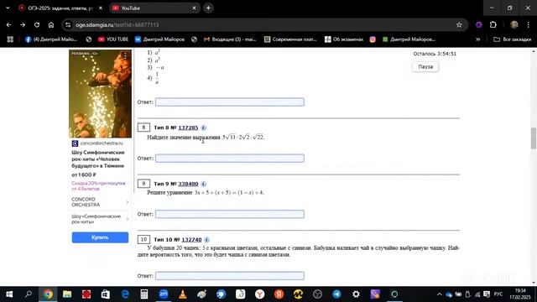This screenshot has width=537, height=302.
Task: Open the ad options menu on the banner
Action: tap(125, 55)
